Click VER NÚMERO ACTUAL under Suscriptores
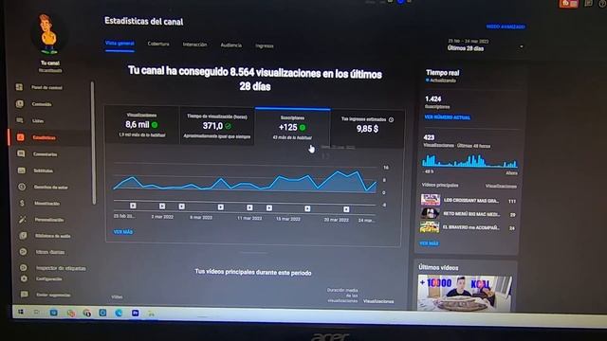The height and width of the screenshot is (341, 607). point(447,117)
